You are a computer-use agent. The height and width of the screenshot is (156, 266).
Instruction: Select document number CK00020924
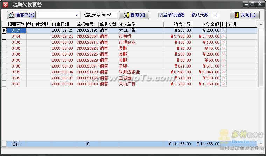(87, 48)
